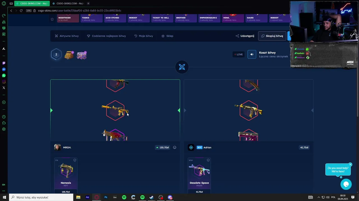Open the live chat support bubble

[x=346, y=184]
